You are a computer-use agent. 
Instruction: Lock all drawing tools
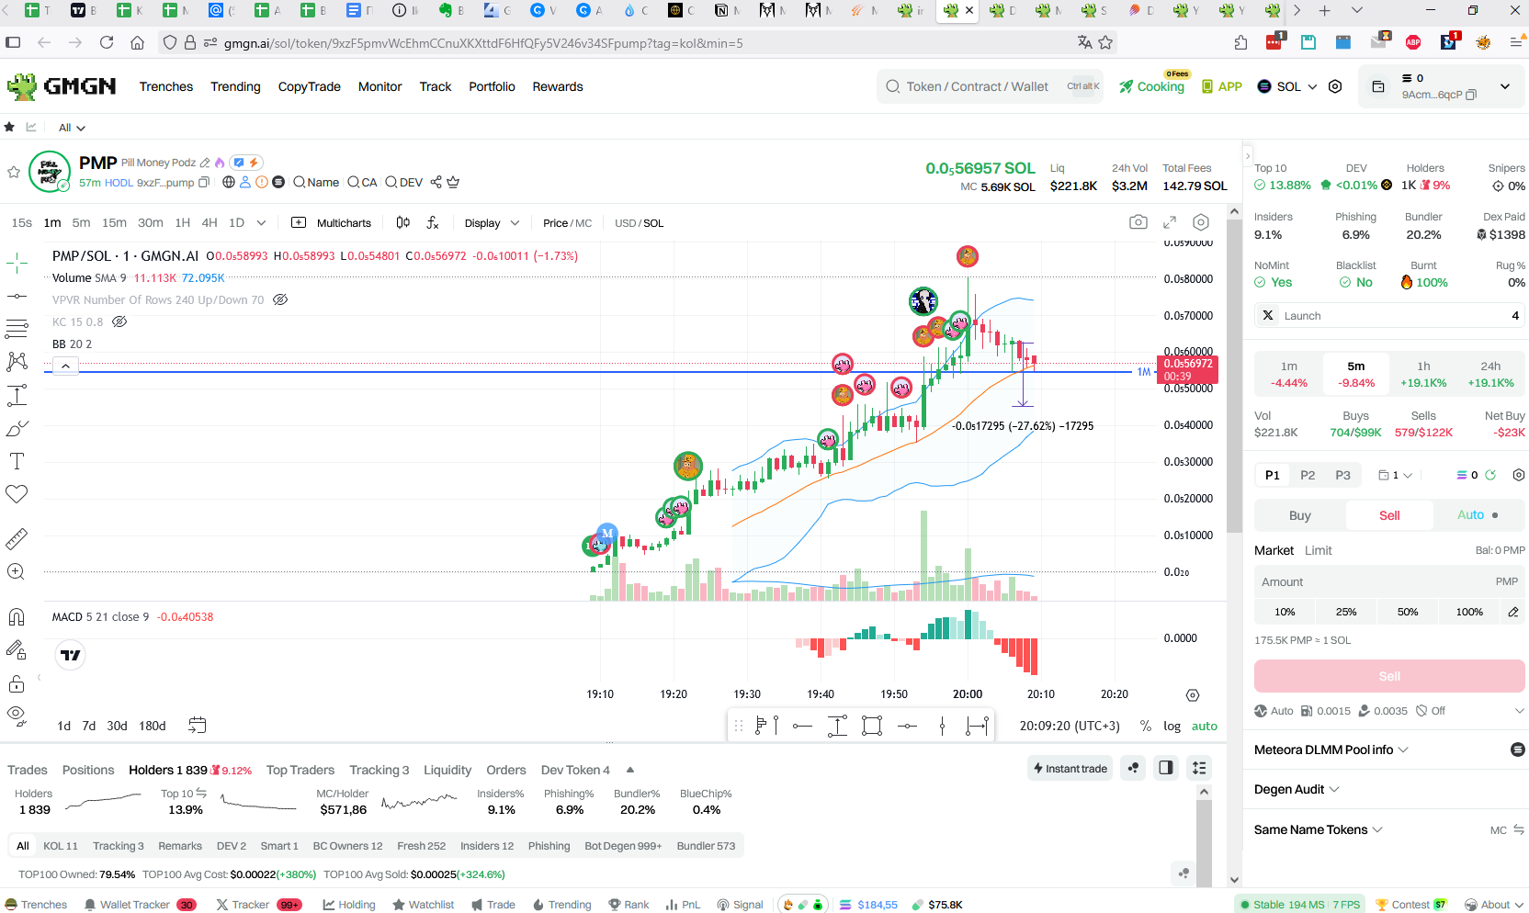click(x=17, y=683)
